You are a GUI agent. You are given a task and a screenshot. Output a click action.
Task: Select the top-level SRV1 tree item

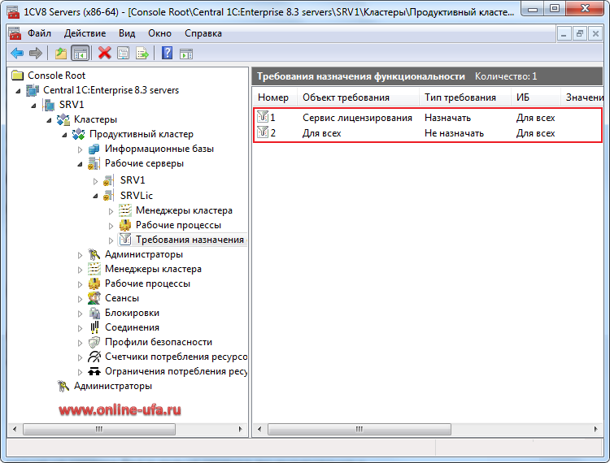tap(72, 105)
